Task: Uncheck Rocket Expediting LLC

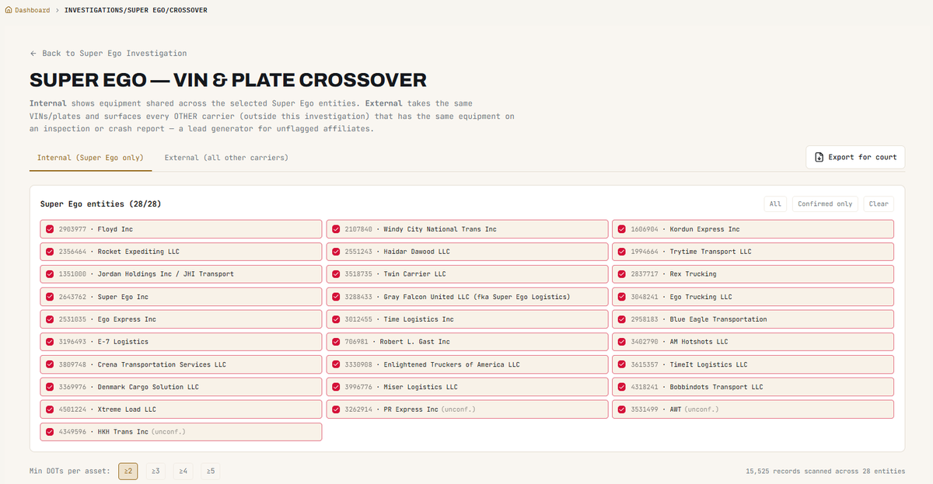Action: pyautogui.click(x=180, y=252)
